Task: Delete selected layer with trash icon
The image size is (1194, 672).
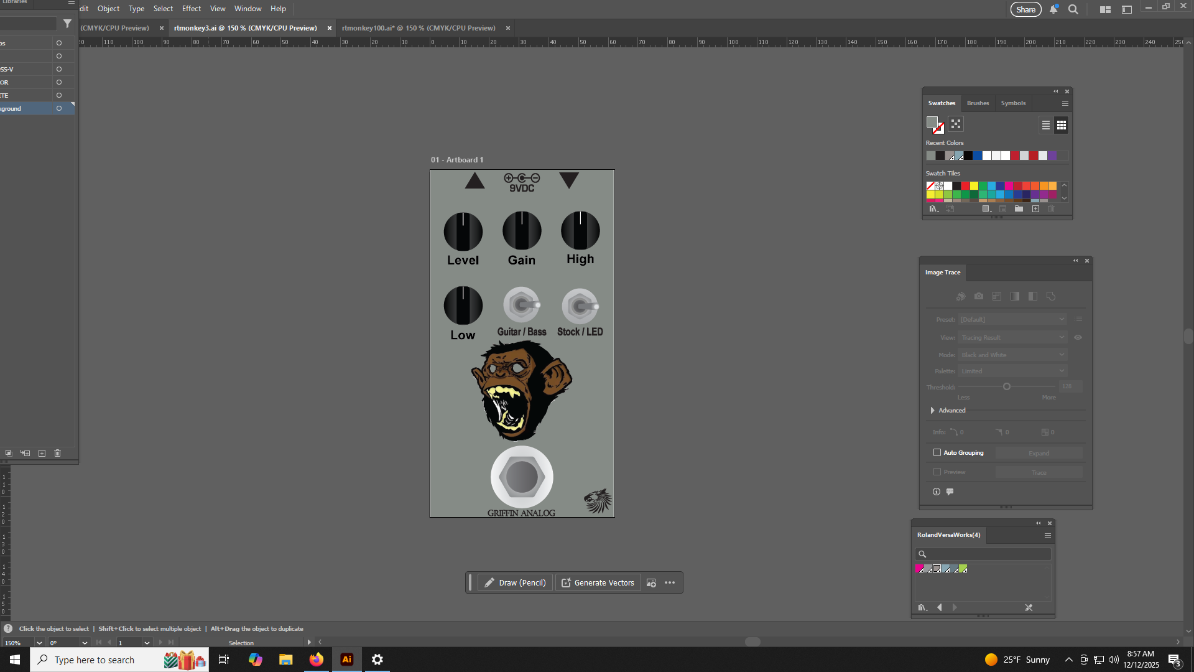Action: point(57,454)
